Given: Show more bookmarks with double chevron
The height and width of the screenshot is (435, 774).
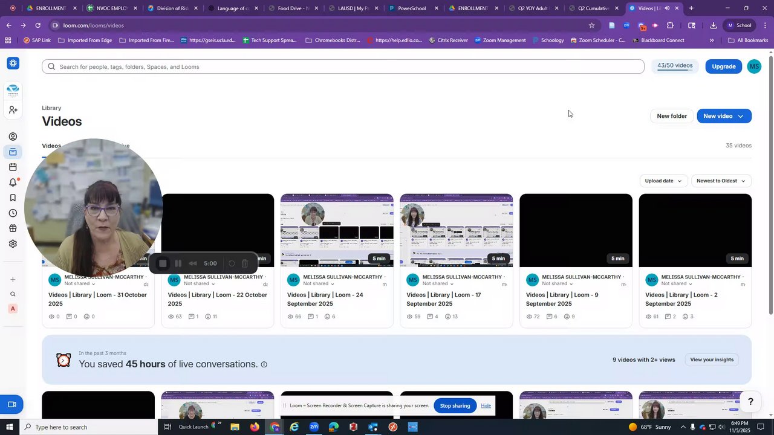Looking at the screenshot, I should (x=712, y=40).
